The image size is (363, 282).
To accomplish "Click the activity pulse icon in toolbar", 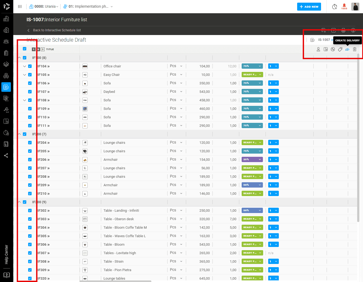I will (333, 49).
